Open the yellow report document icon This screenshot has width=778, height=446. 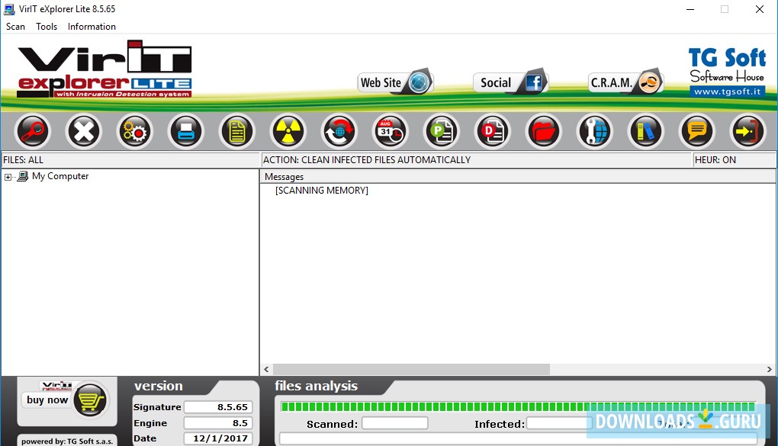tap(236, 131)
